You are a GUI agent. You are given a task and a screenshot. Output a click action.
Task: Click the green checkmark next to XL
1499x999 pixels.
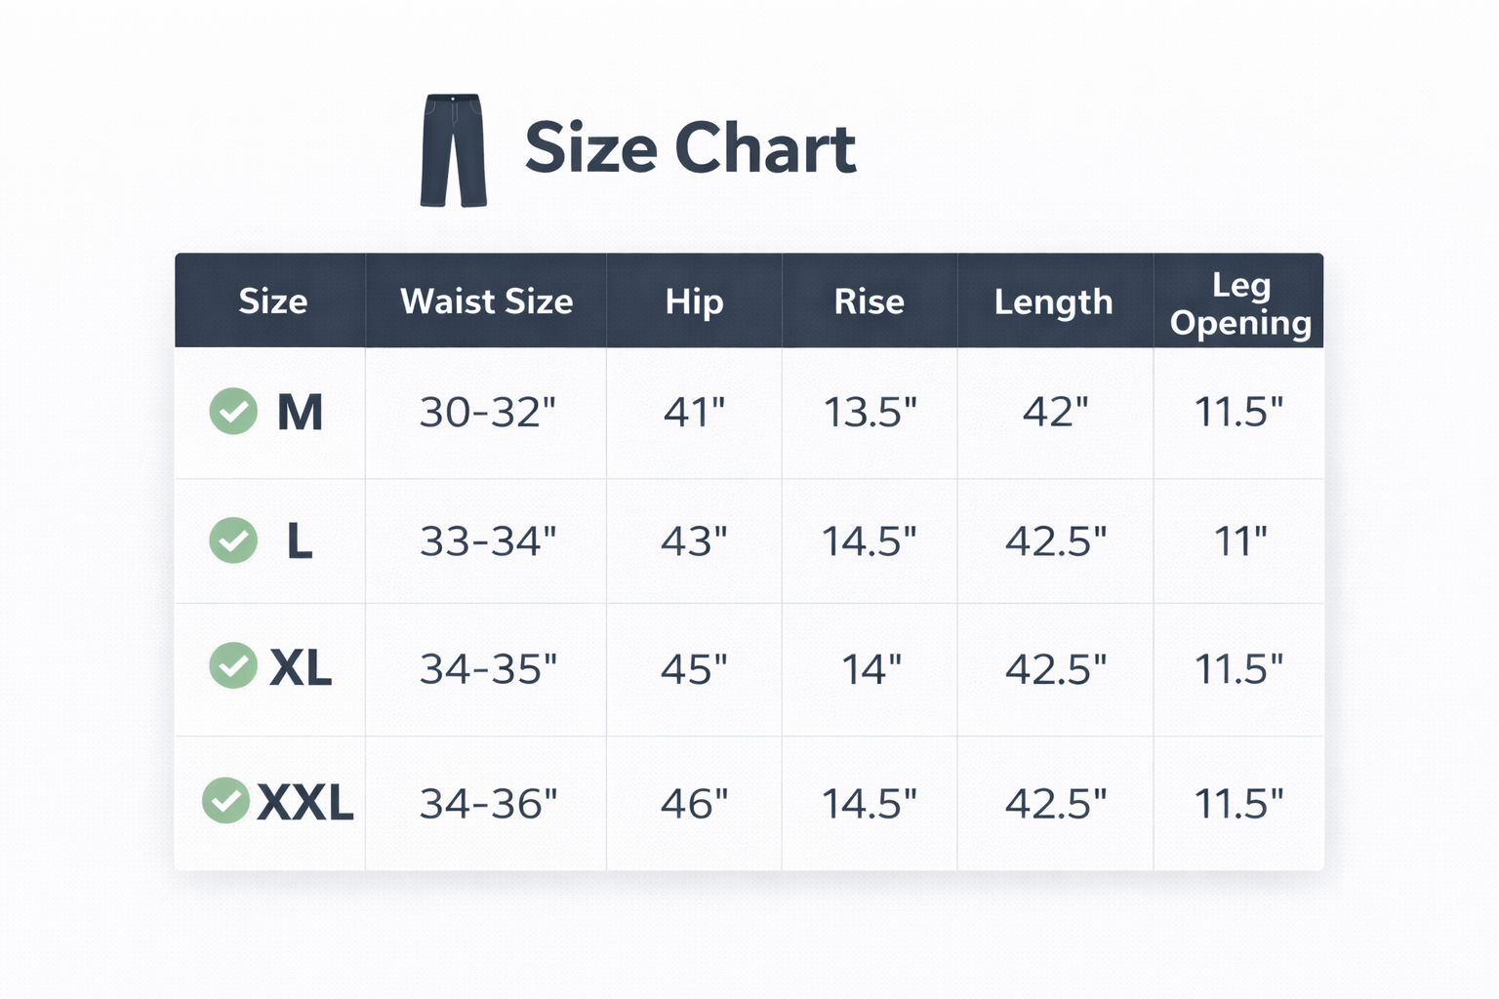point(233,666)
